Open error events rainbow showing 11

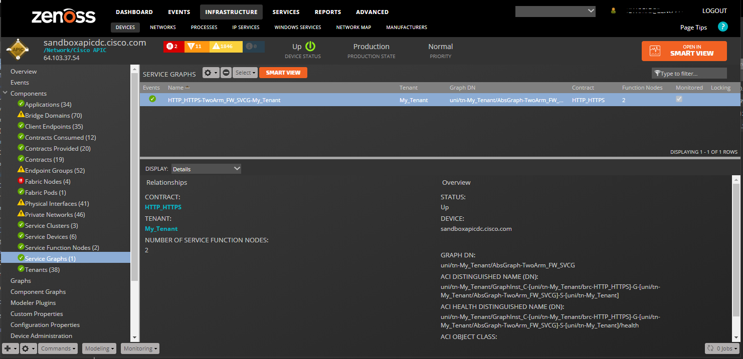pos(197,47)
